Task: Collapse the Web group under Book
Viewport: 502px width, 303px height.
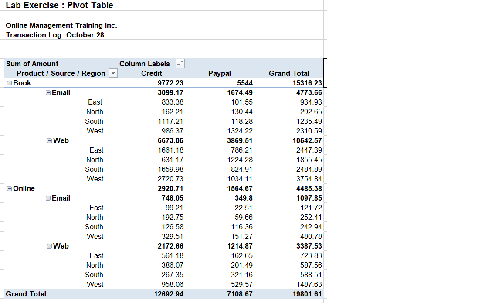Action: (x=49, y=140)
